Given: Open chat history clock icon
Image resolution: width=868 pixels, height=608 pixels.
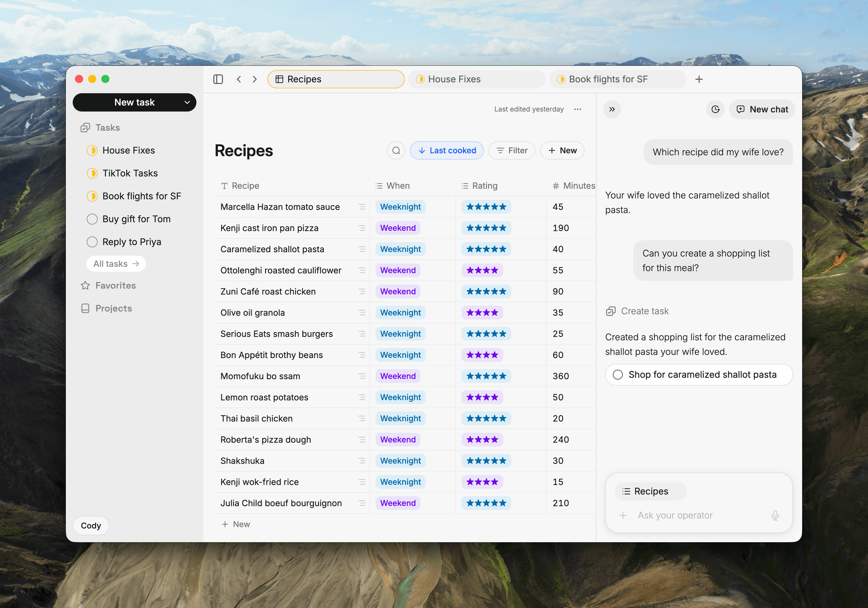Looking at the screenshot, I should tap(715, 110).
